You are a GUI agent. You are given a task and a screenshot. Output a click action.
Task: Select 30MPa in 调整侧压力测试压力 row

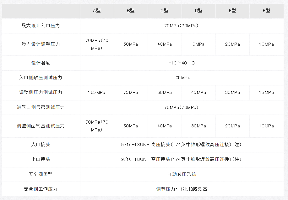[x=232, y=92]
